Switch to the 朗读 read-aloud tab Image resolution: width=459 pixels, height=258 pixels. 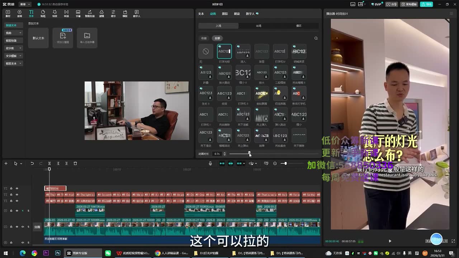click(237, 14)
